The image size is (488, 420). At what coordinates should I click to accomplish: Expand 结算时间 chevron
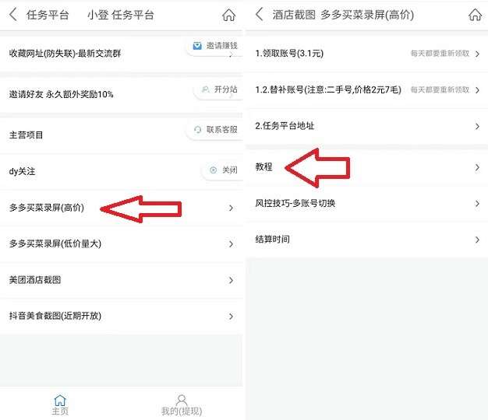(477, 240)
